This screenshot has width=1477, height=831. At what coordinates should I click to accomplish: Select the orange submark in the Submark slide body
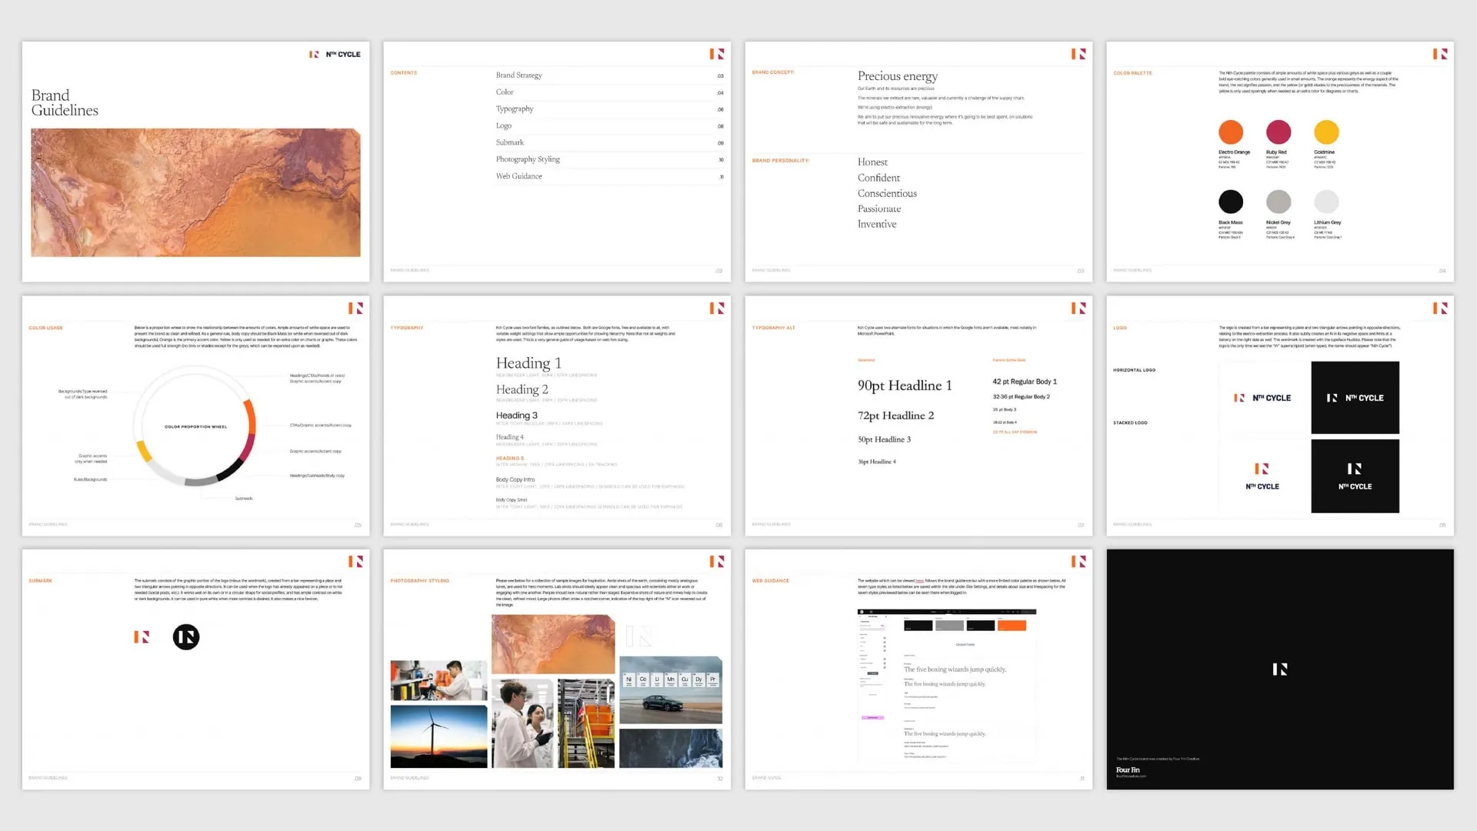pyautogui.click(x=142, y=637)
